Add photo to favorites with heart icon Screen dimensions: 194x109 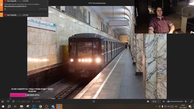pyautogui.click(x=8, y=101)
